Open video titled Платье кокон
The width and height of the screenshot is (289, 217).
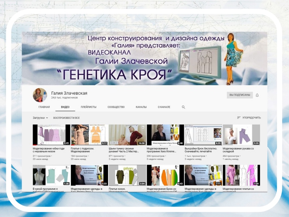(x=118, y=190)
